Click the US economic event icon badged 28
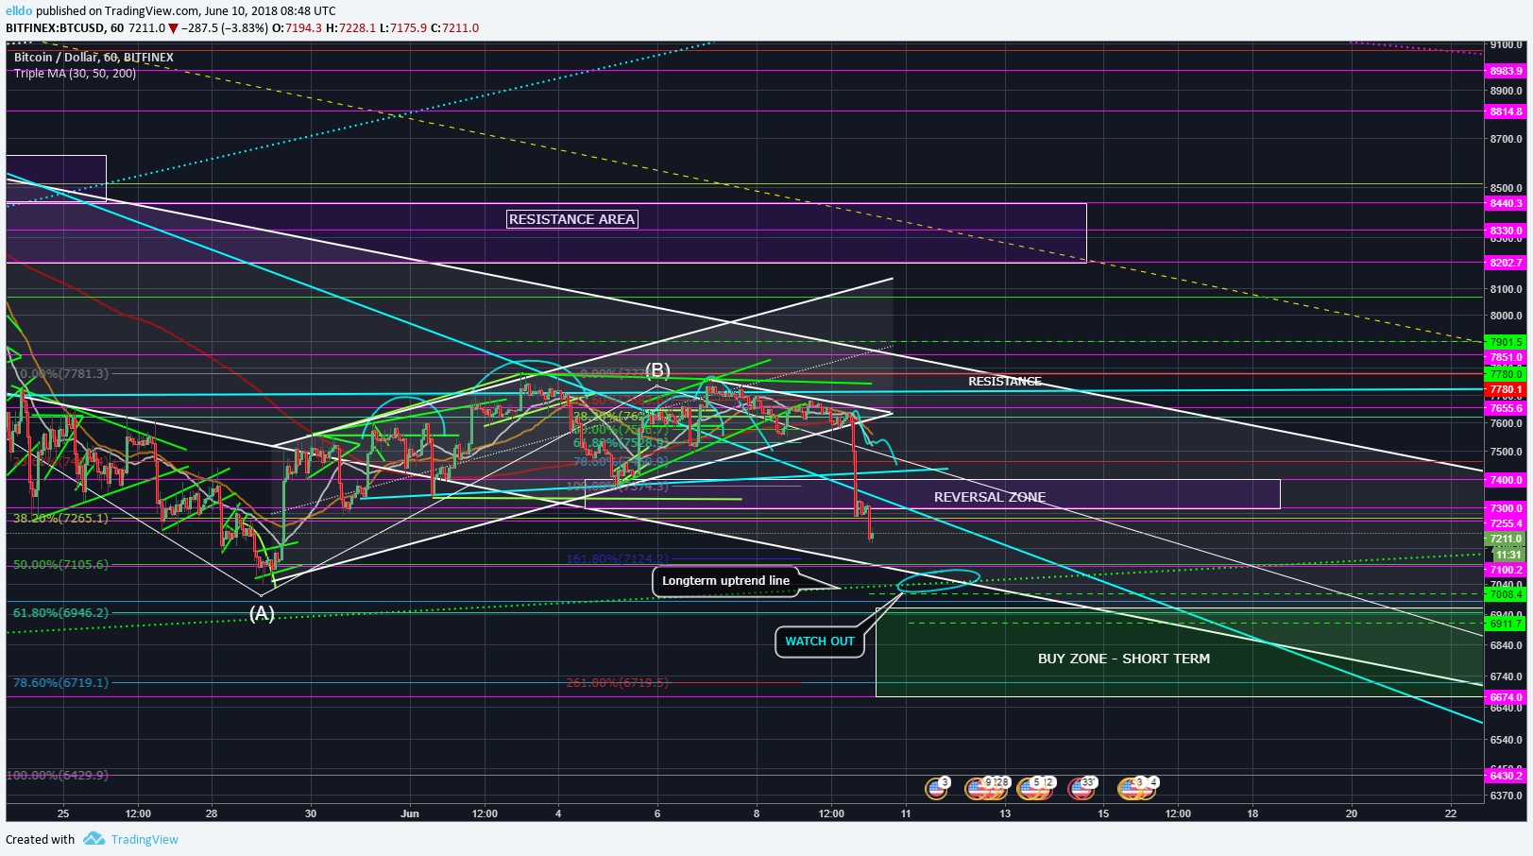 [996, 788]
